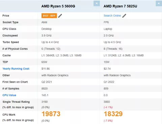162x124 pixels.
Task: Select Ryzen 5 5600G with Radeon Graphics
Action: click(x=55, y=75)
